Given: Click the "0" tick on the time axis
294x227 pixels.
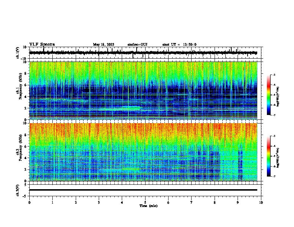Looking at the screenshot, I should [x=29, y=203].
